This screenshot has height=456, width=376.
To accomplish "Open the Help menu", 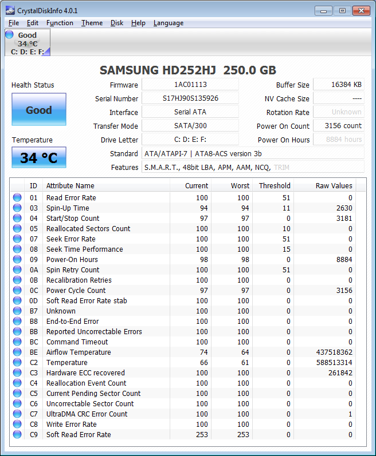I will pos(138,23).
